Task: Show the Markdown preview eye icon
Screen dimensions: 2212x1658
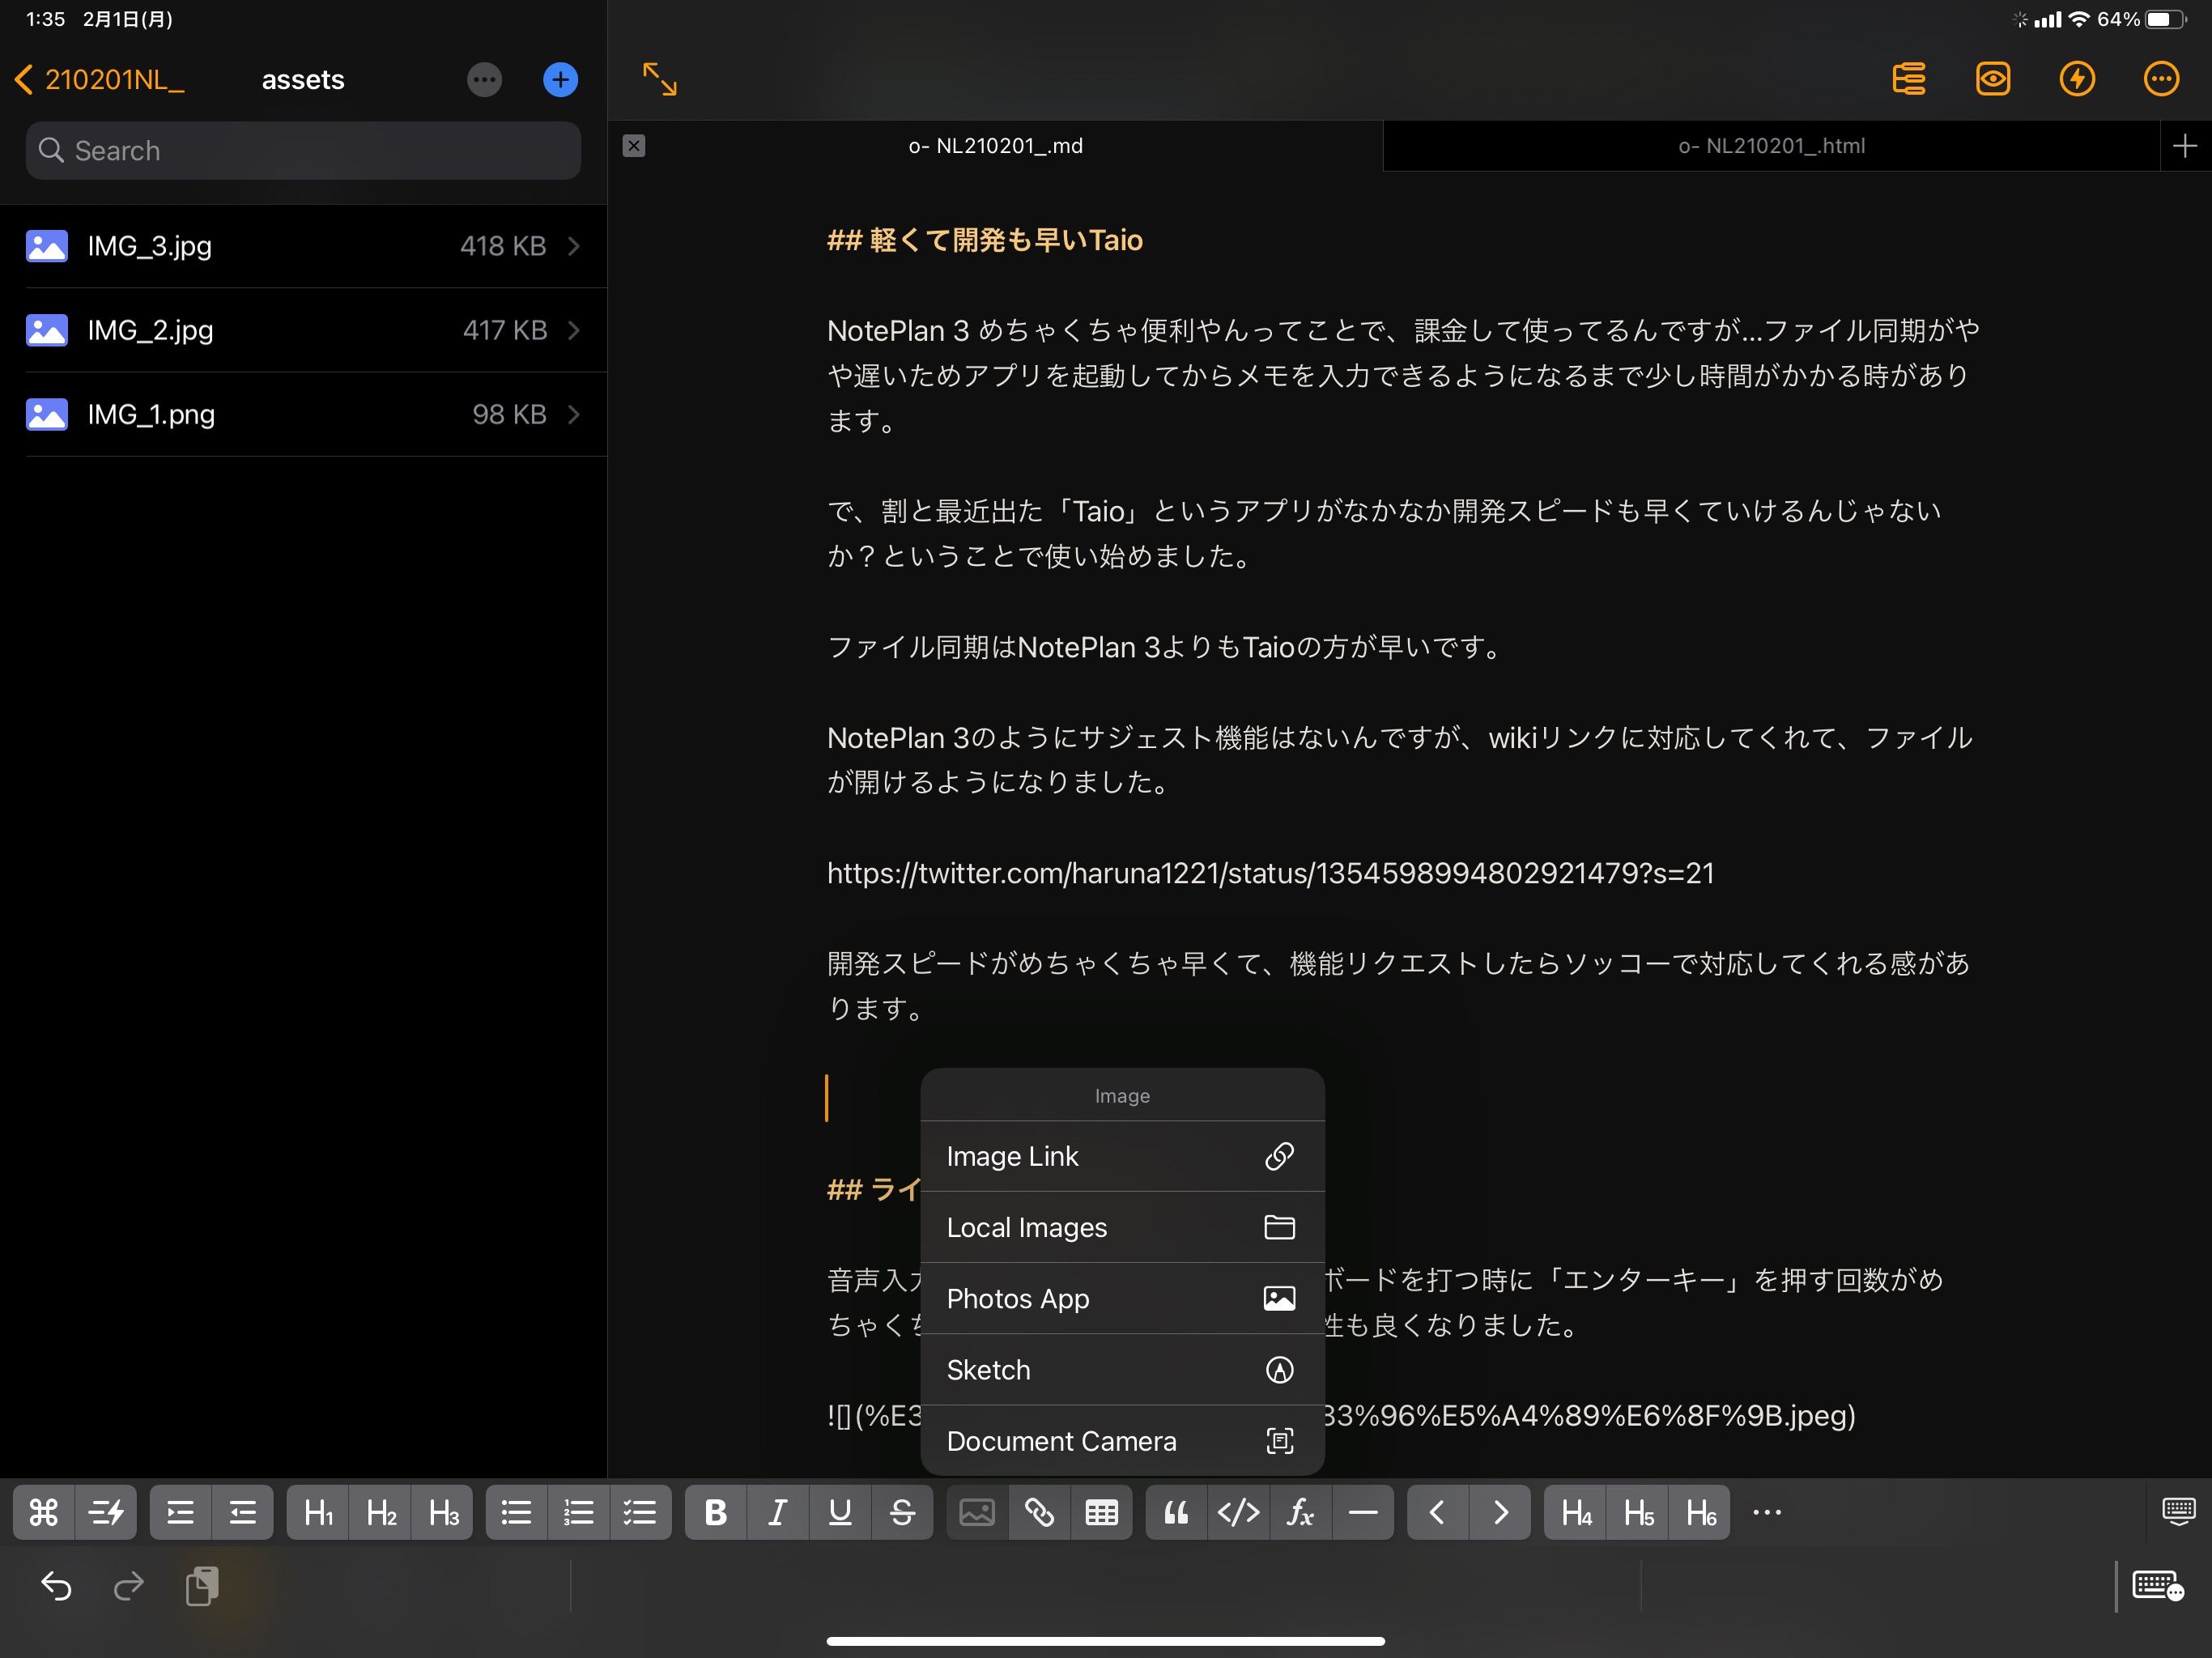Action: tap(1993, 79)
